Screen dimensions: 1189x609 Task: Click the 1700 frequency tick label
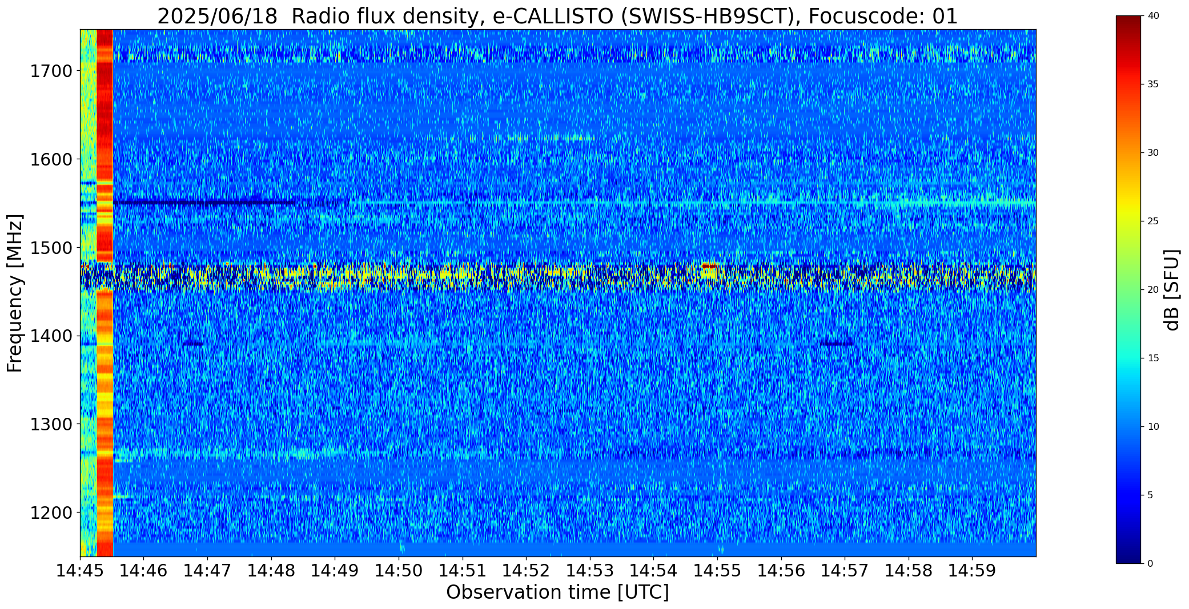[51, 71]
